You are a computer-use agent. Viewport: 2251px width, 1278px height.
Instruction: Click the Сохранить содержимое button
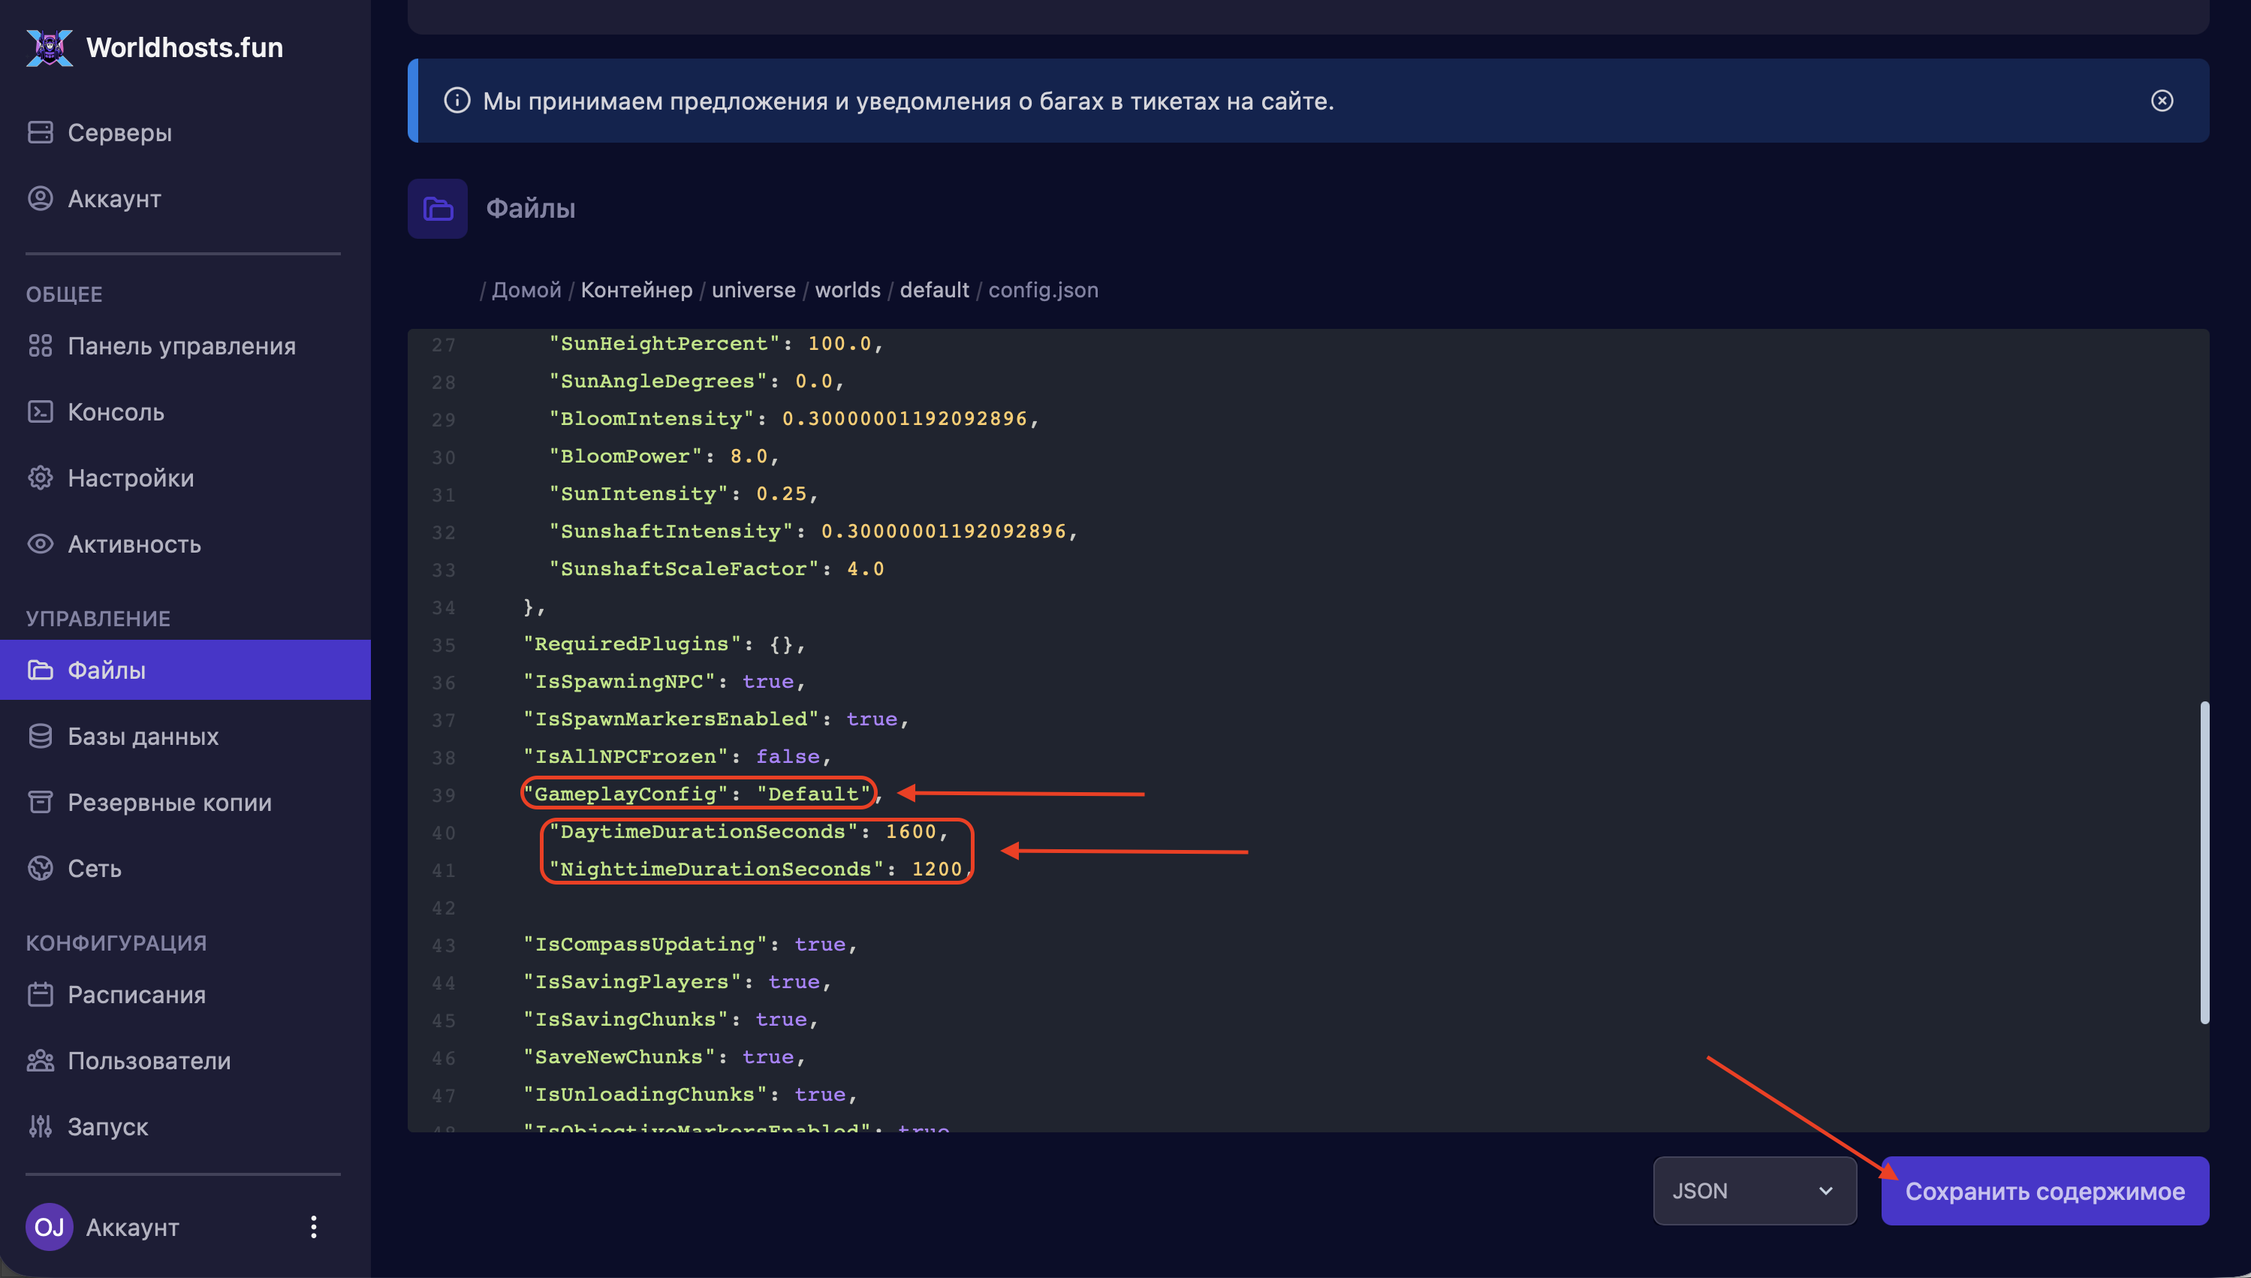(x=2044, y=1190)
